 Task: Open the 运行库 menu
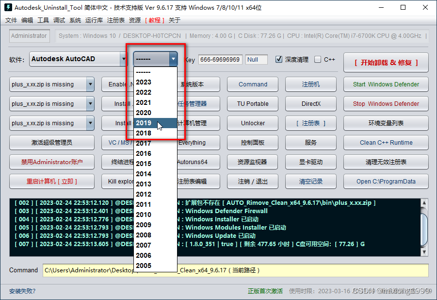coord(94,20)
